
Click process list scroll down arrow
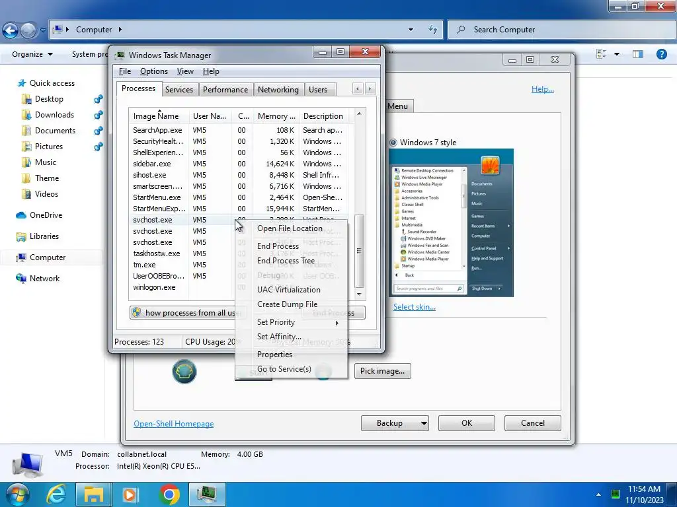pyautogui.click(x=359, y=294)
